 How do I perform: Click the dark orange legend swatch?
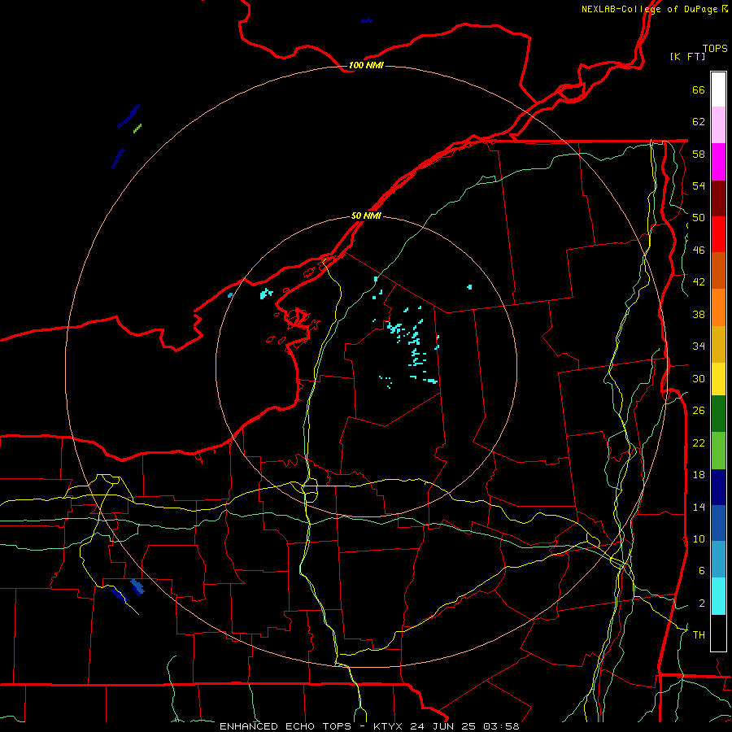click(718, 270)
